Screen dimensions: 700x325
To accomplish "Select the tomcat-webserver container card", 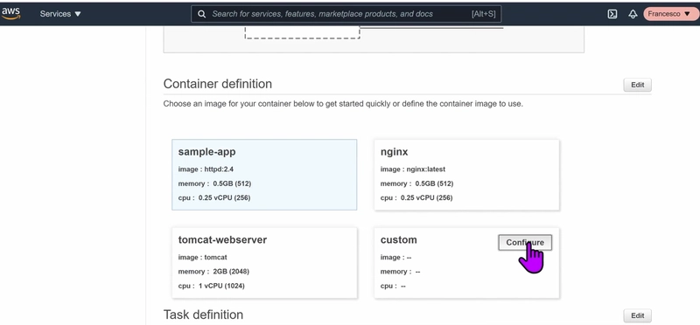I will 264,263.
